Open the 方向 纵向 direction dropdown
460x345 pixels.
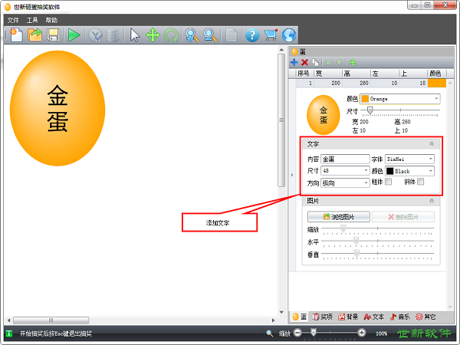(345, 183)
